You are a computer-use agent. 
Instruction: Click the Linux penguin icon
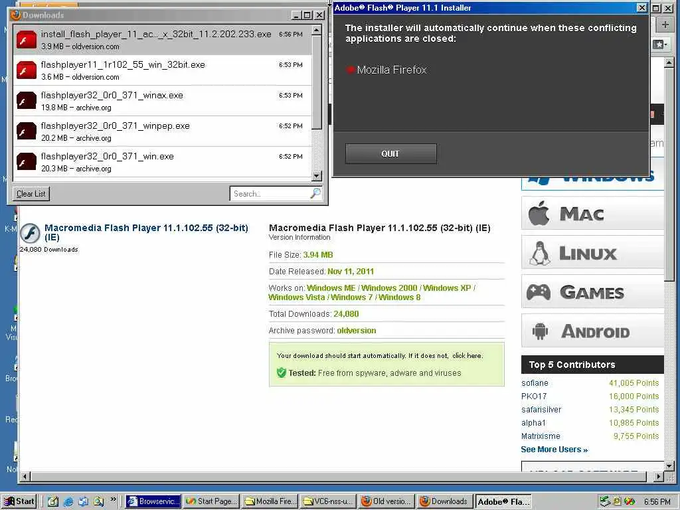click(x=539, y=253)
